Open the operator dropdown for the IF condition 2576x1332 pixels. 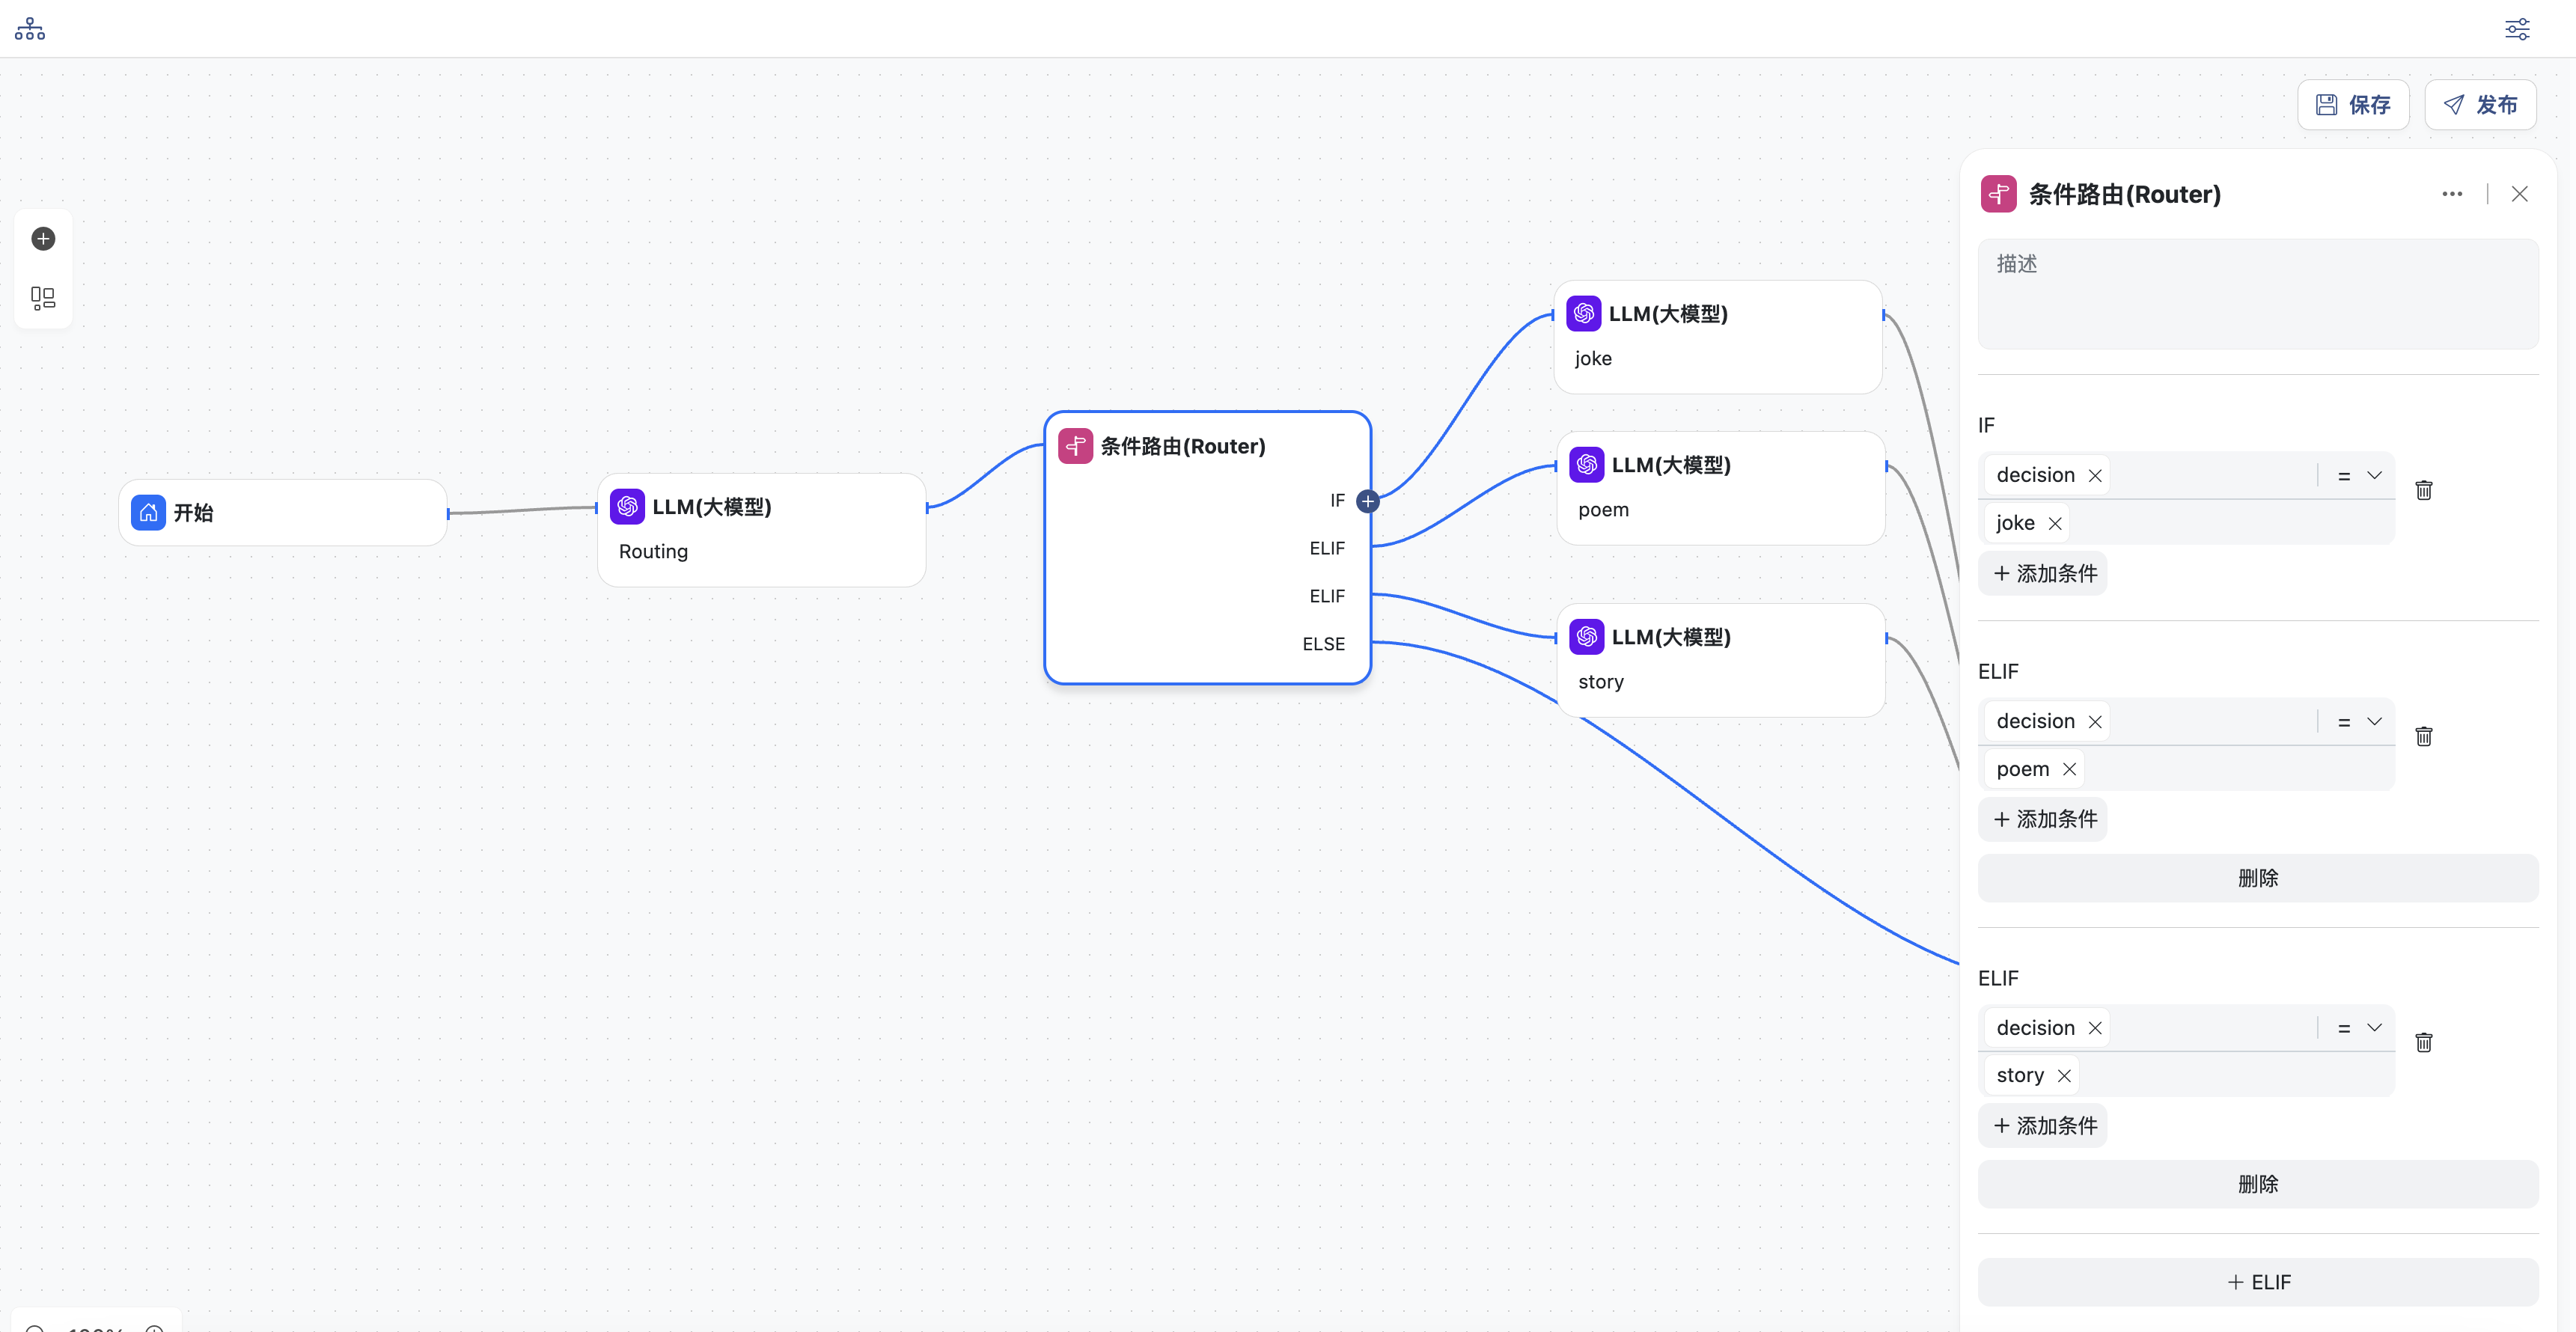pyautogui.click(x=2360, y=476)
